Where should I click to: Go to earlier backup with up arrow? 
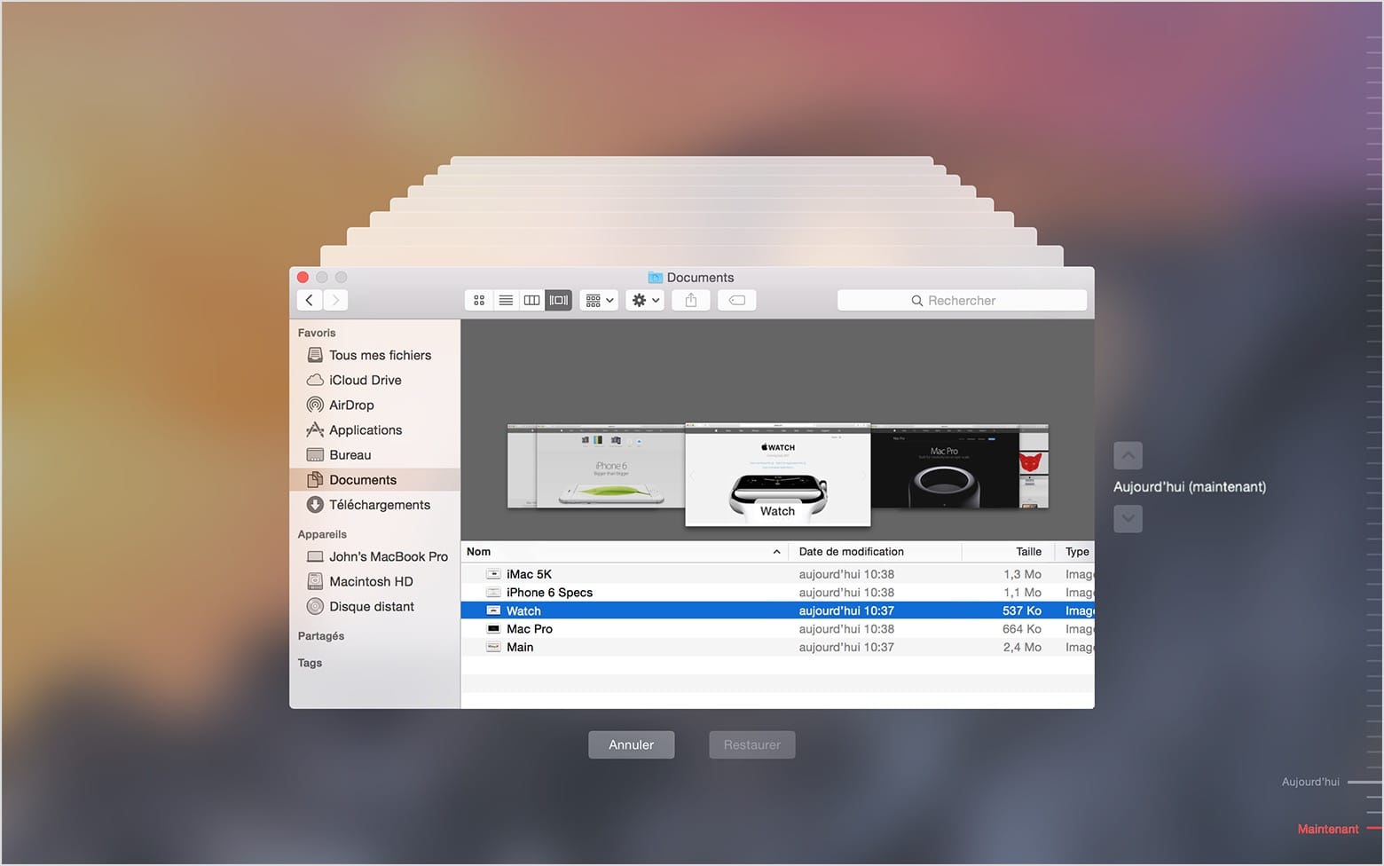click(1128, 455)
